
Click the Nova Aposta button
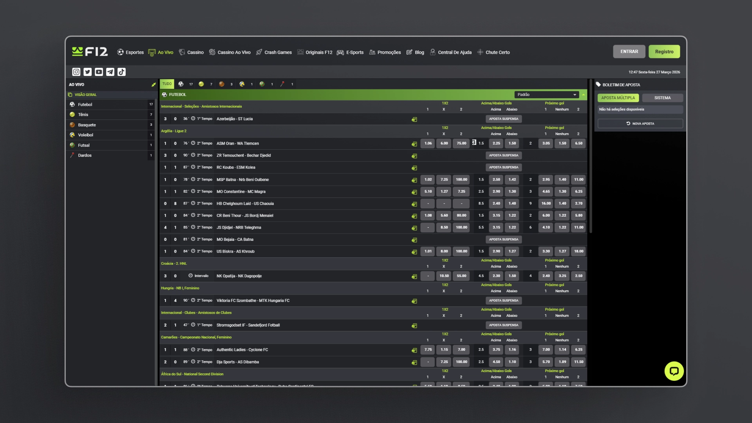(640, 123)
